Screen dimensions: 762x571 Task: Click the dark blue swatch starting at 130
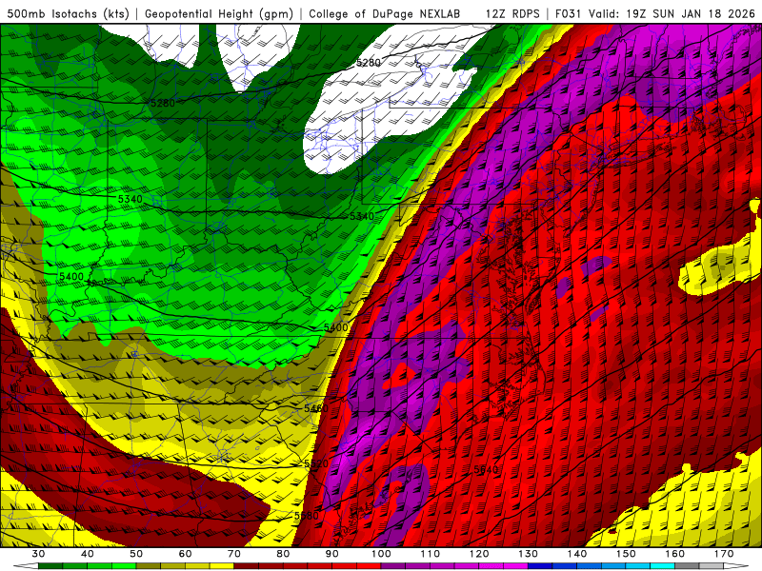click(540, 566)
